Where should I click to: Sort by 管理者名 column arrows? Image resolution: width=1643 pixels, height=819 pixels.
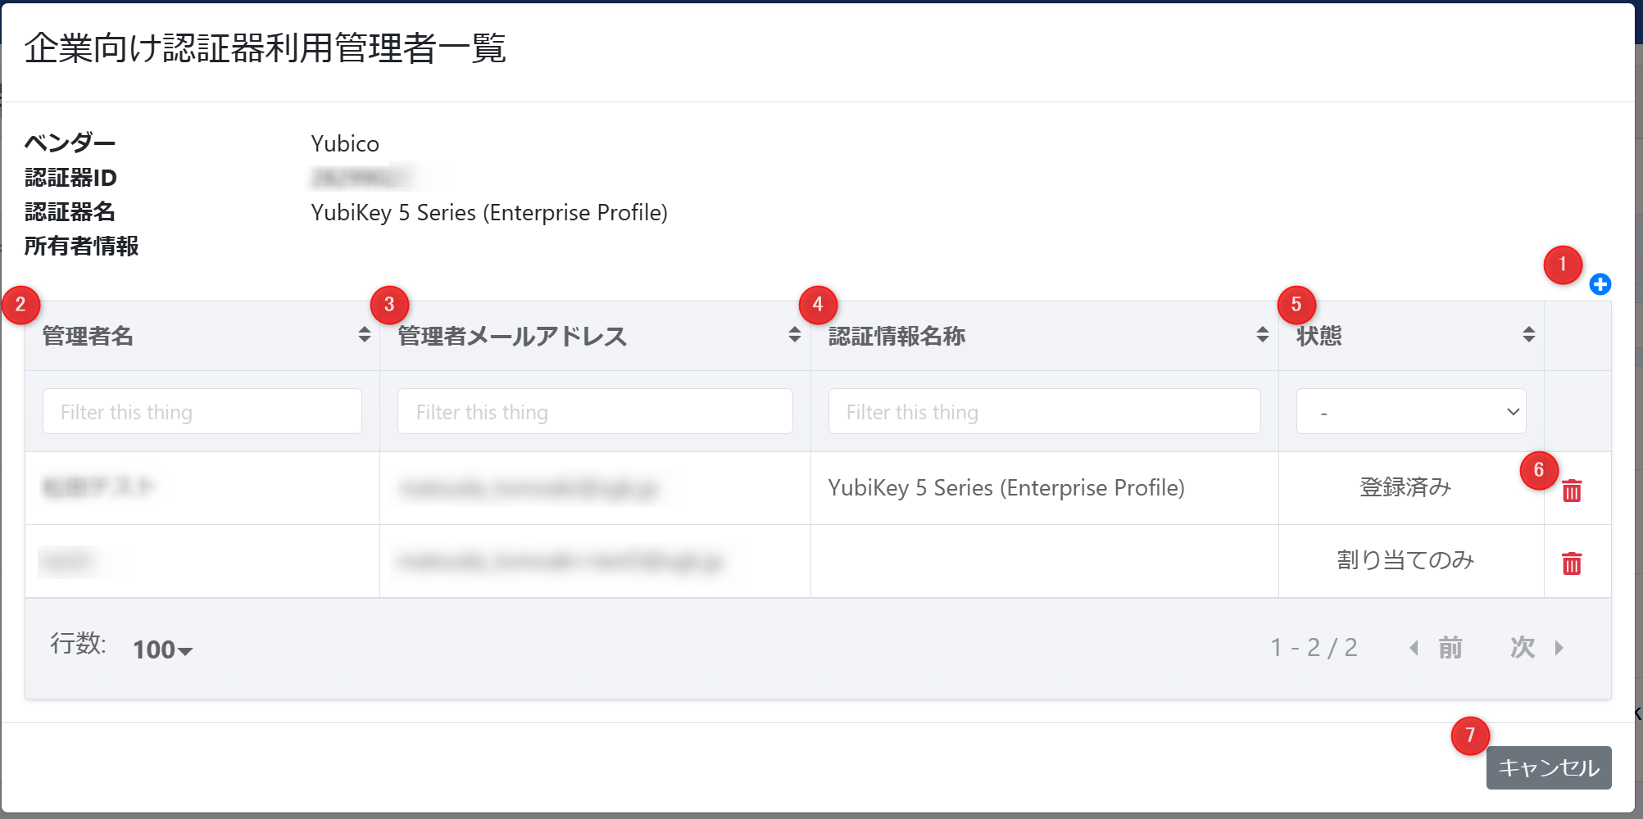tap(365, 335)
